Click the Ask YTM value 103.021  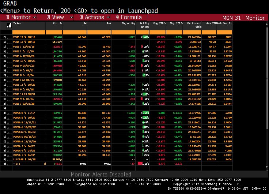[211, 160]
